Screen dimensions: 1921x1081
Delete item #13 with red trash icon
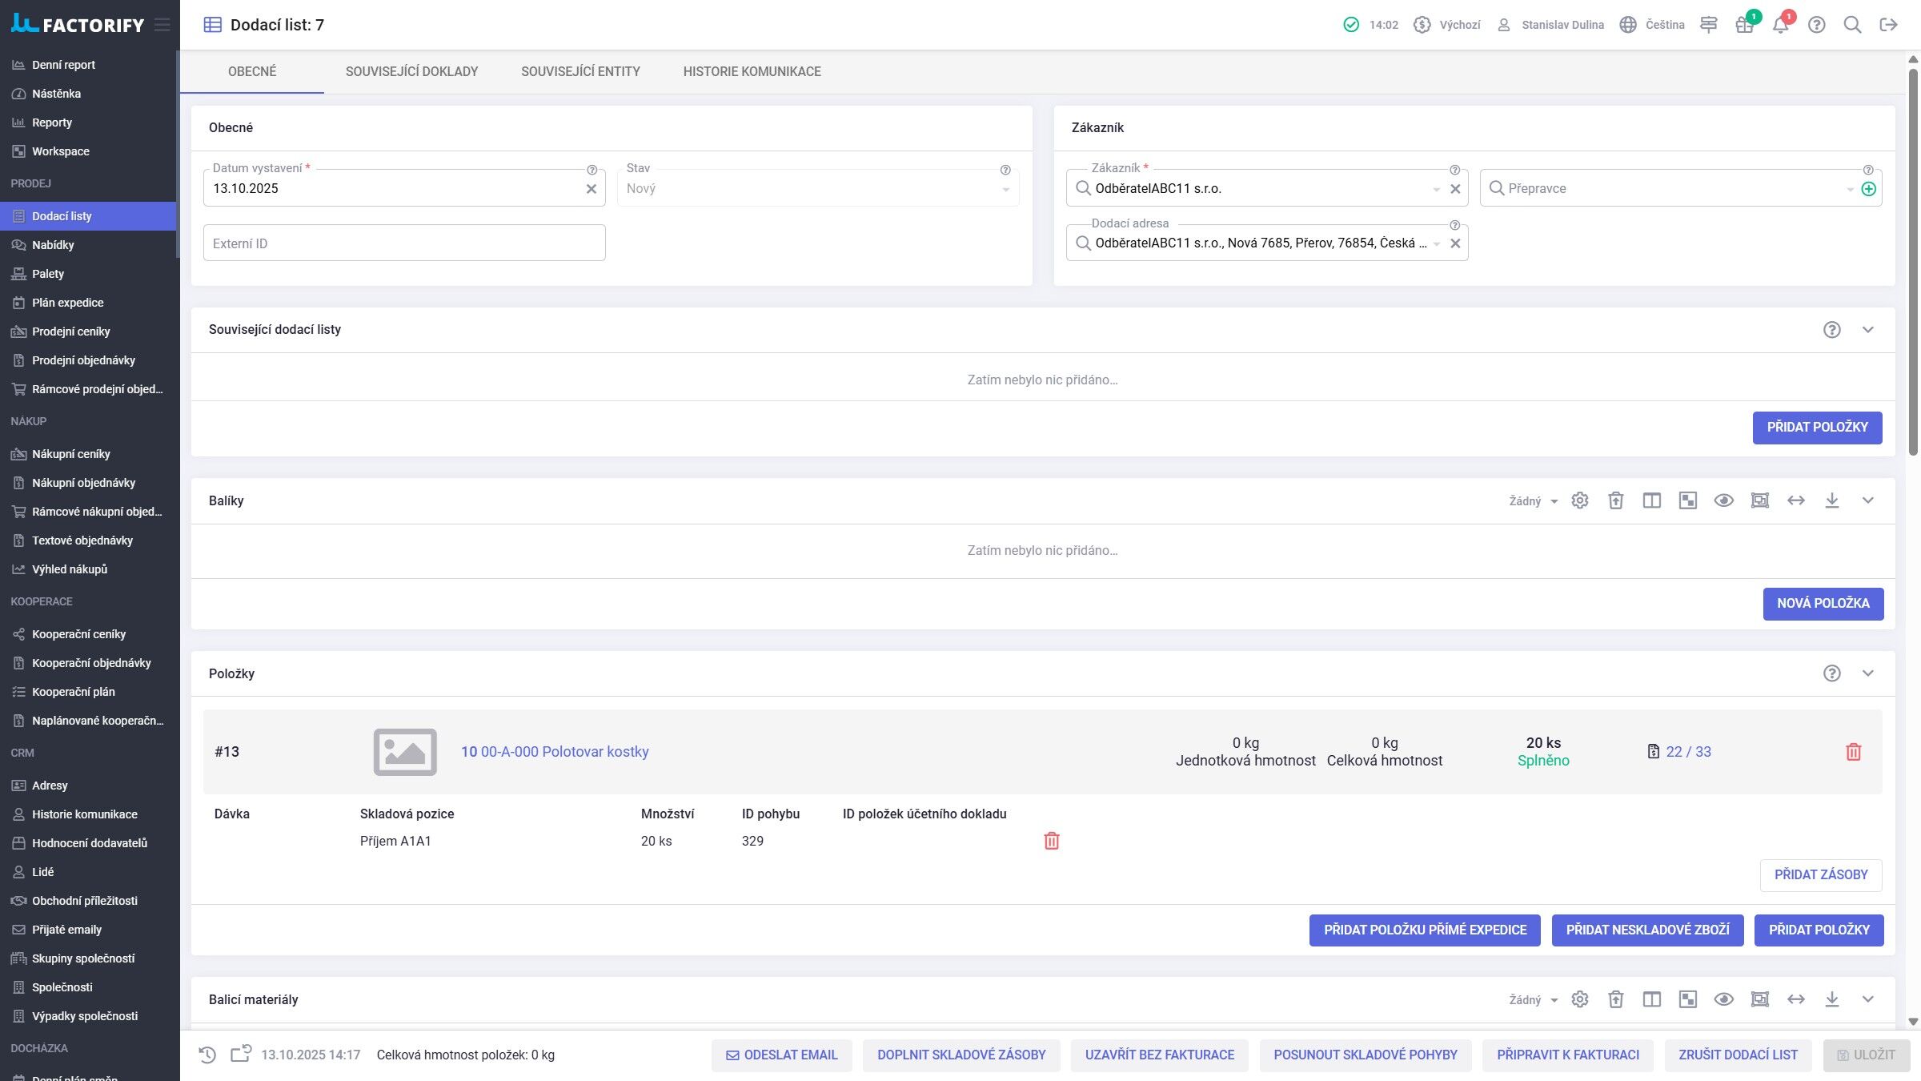(1853, 752)
